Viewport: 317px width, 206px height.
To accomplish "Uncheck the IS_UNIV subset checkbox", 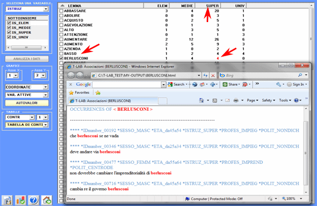I will [9, 37].
